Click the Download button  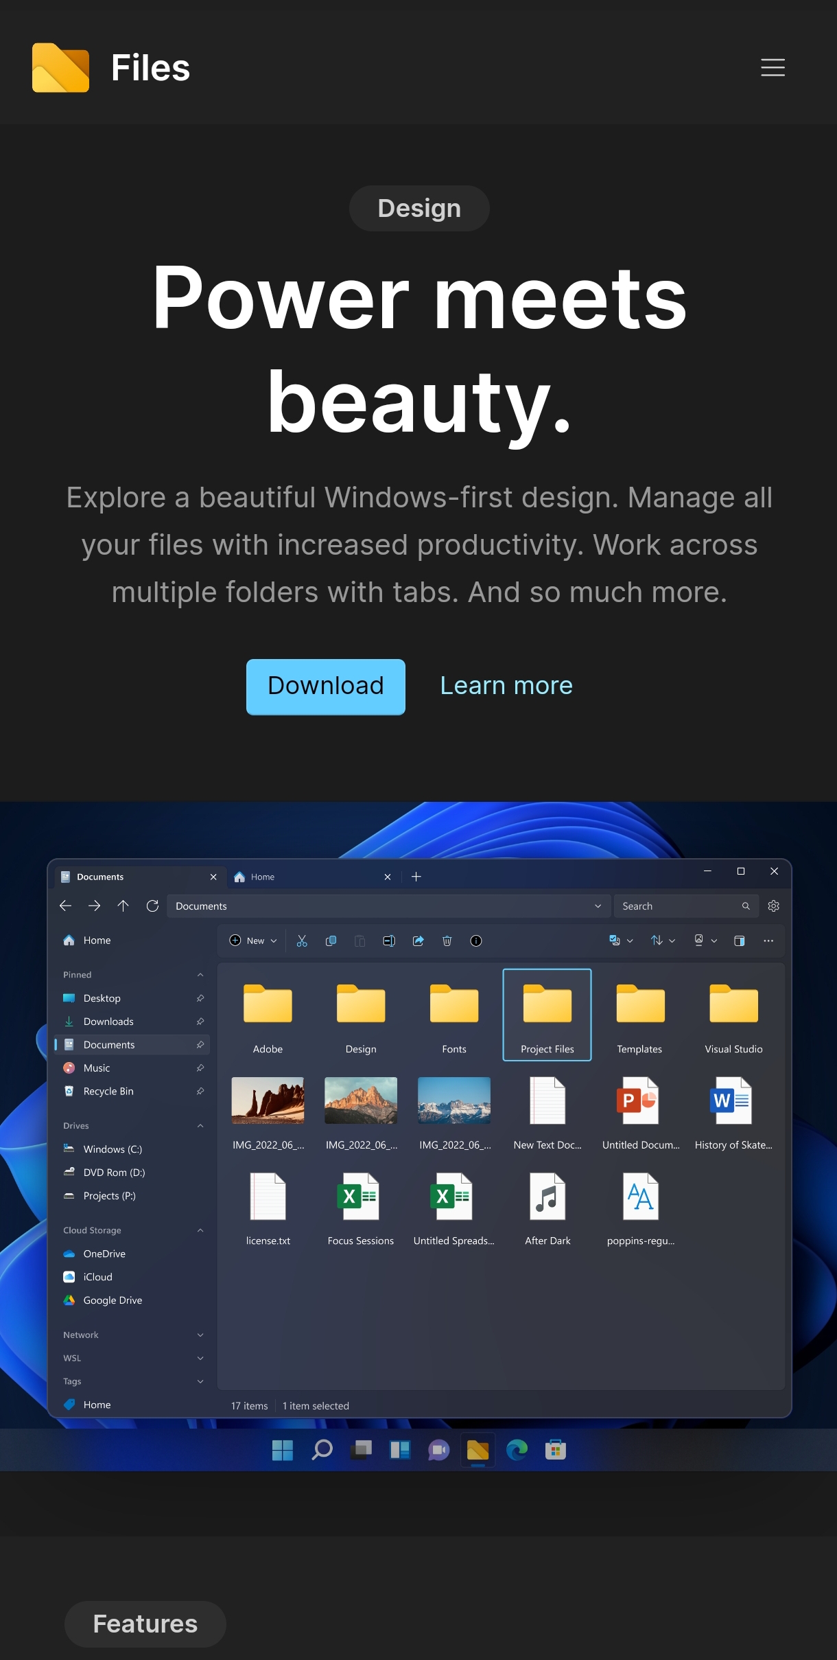[x=326, y=687]
